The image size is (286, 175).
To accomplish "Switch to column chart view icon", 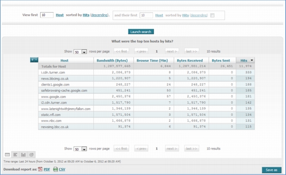I will pyautogui.click(x=23, y=155).
